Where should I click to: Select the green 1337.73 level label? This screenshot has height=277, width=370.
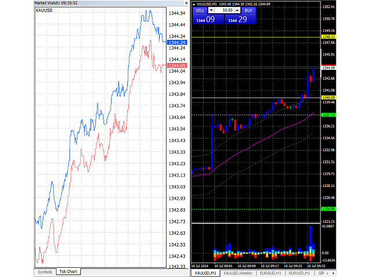(328, 115)
